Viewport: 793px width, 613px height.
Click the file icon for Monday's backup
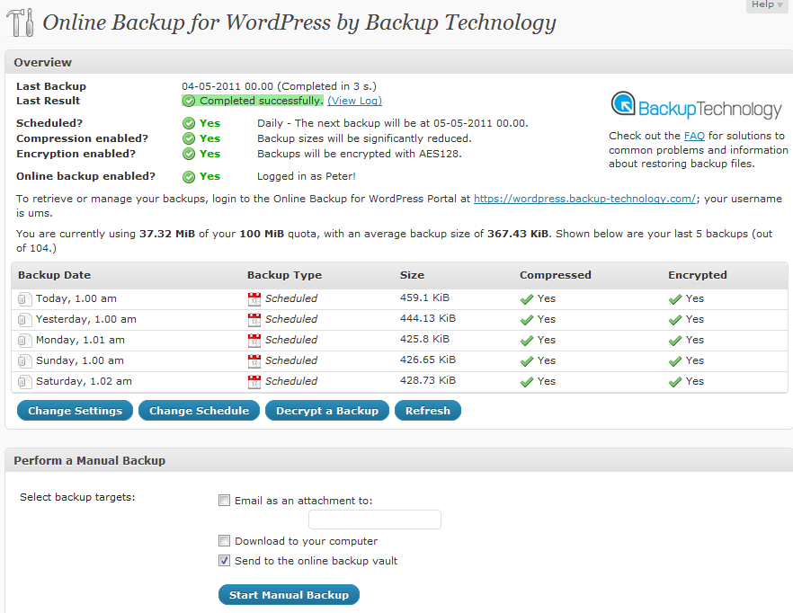coord(23,341)
